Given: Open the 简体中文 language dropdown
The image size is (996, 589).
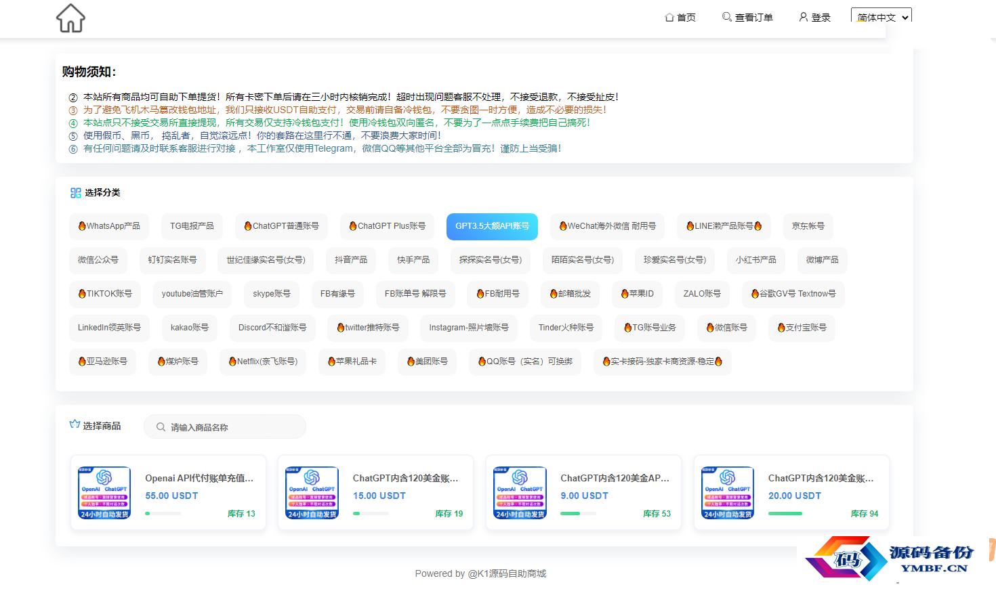Looking at the screenshot, I should click(881, 17).
